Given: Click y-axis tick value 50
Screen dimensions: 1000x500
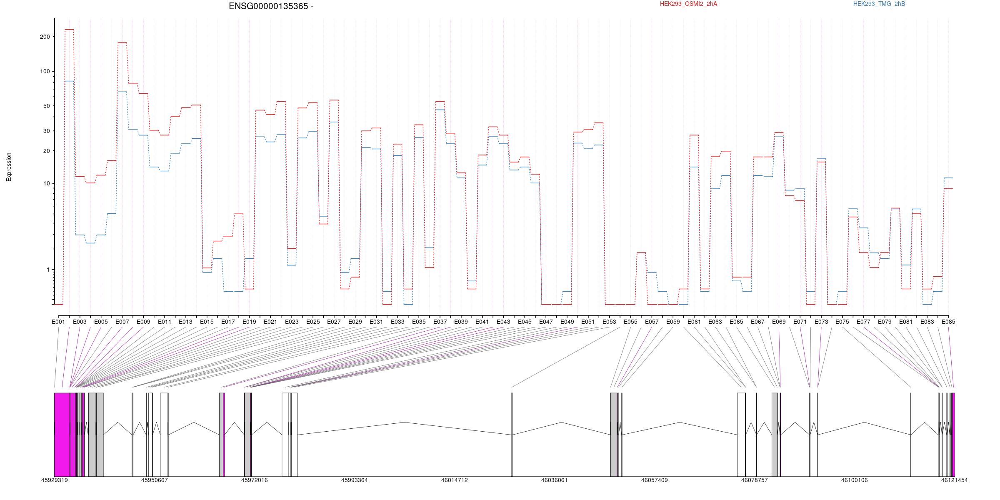Looking at the screenshot, I should point(46,106).
